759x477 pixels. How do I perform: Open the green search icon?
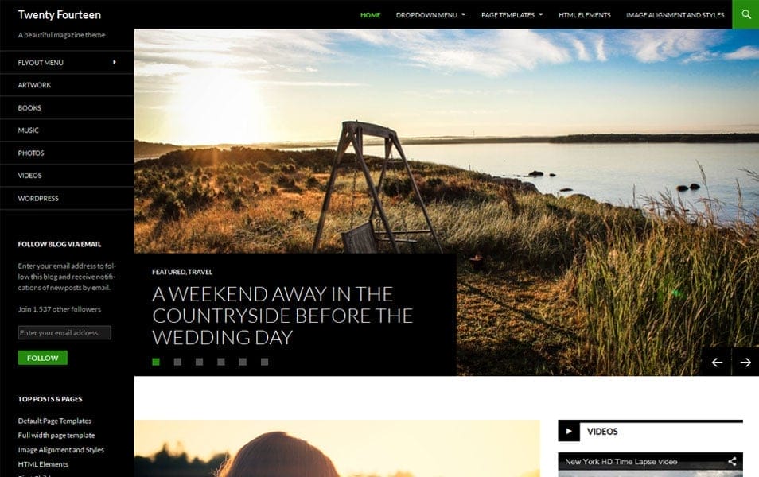coord(745,14)
